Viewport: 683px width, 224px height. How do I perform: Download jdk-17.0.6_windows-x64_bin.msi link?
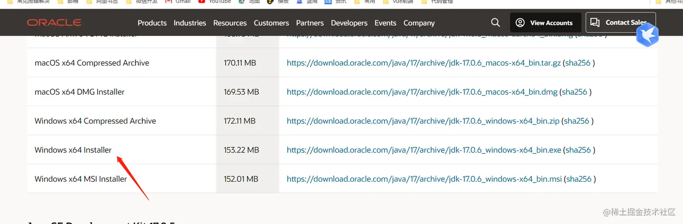(x=424, y=179)
